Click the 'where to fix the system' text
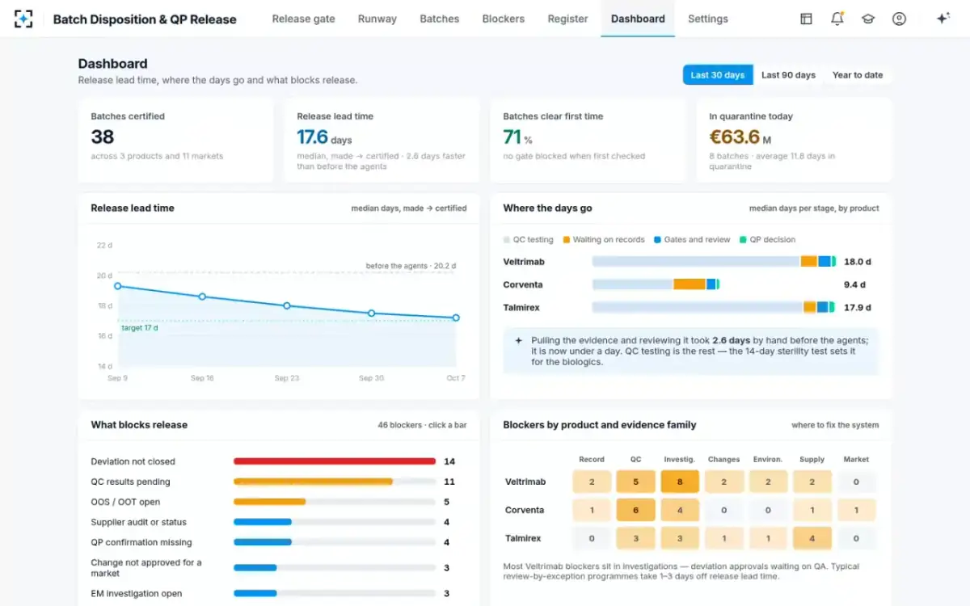 click(x=835, y=425)
